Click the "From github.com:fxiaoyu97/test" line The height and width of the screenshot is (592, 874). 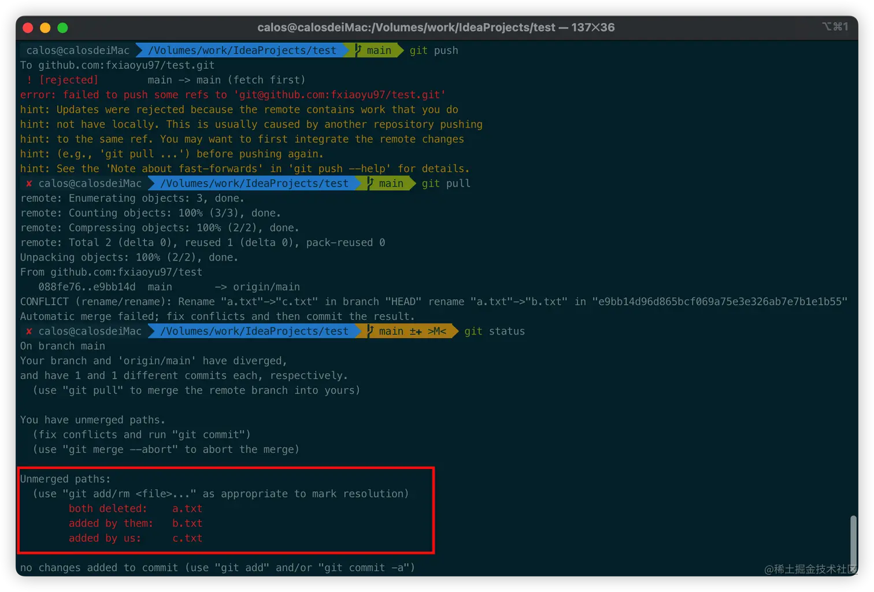click(x=112, y=272)
